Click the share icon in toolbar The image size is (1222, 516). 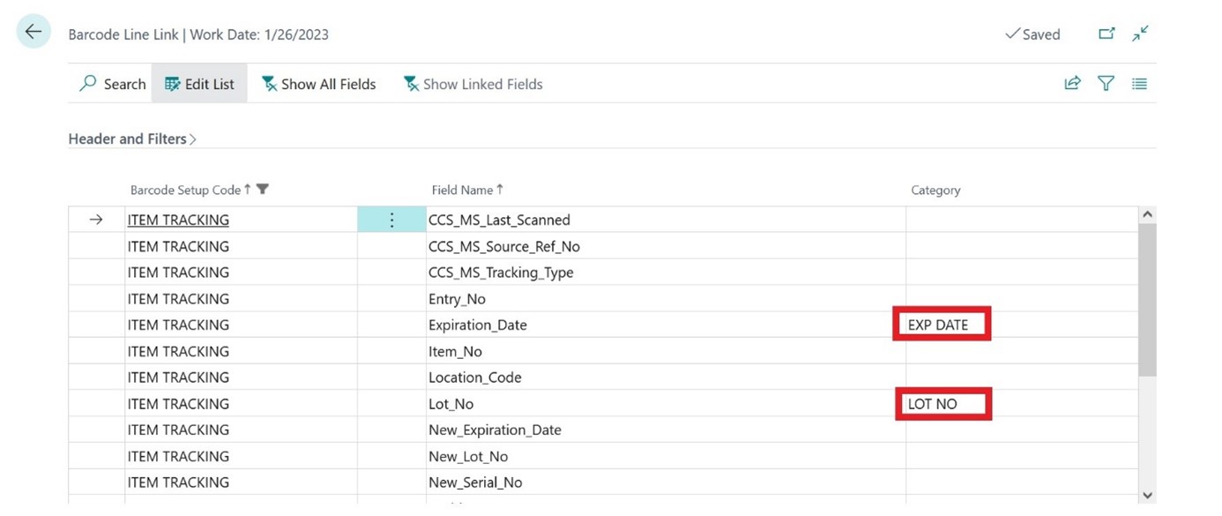(1072, 84)
